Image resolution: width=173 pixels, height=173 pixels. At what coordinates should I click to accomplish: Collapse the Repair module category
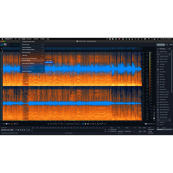point(170,54)
